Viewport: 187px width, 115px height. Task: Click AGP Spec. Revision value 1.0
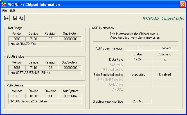(x=138, y=48)
